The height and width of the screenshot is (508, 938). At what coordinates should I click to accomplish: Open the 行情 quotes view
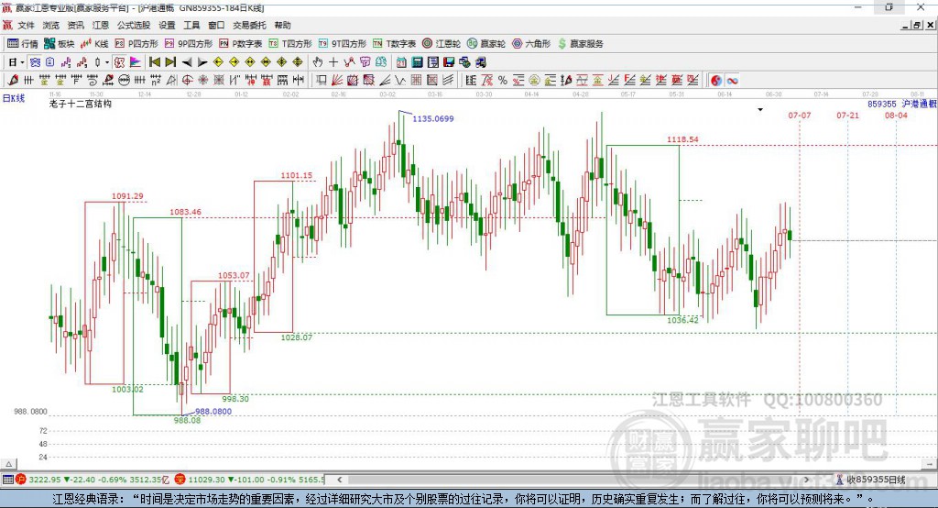(x=23, y=44)
